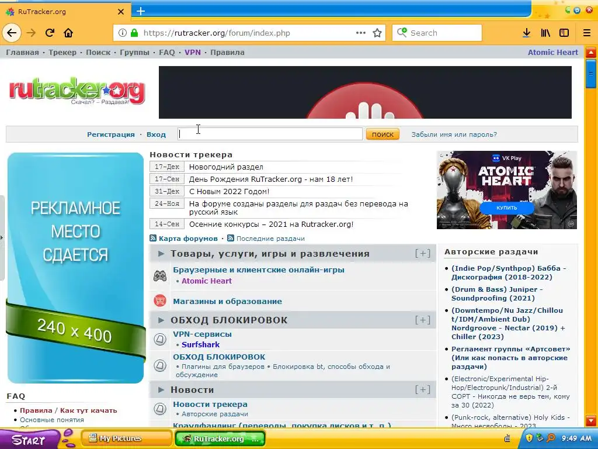Image resolution: width=598 pixels, height=449 pixels.
Task: Click the orange magnifier tray icon
Action: (551, 437)
